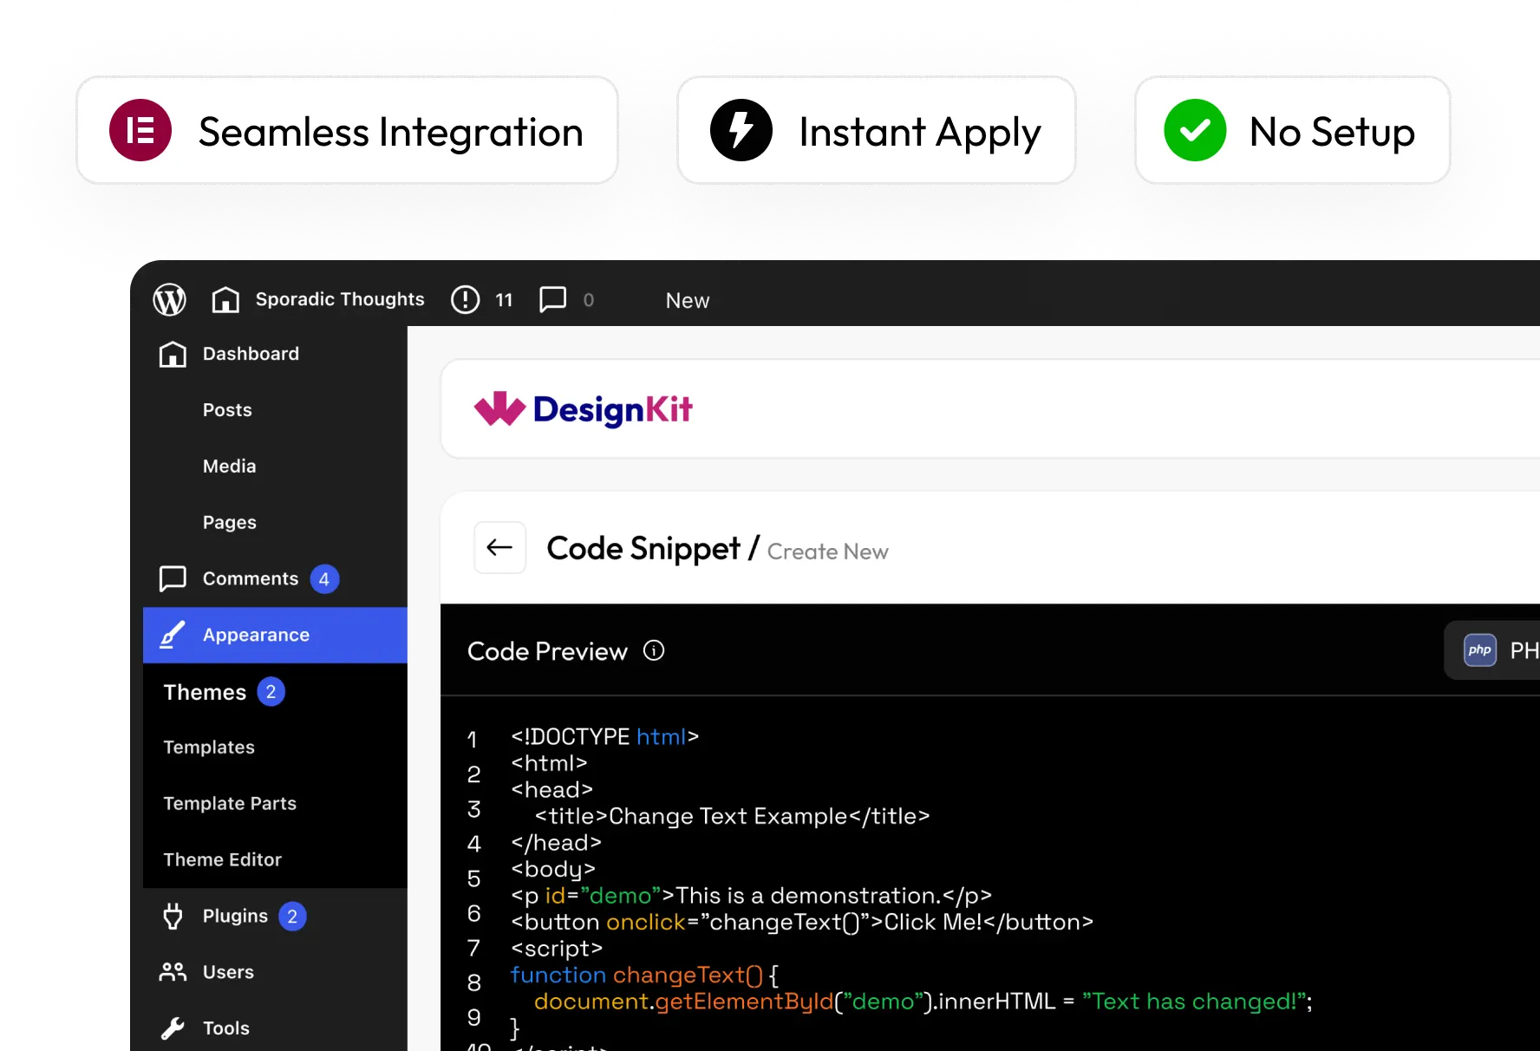
Task: Open the site home icon in admin bar
Action: point(225,300)
